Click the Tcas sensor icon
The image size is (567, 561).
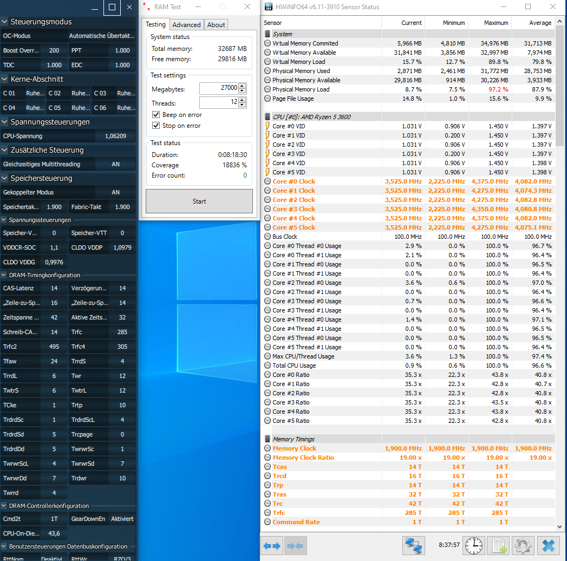point(268,467)
